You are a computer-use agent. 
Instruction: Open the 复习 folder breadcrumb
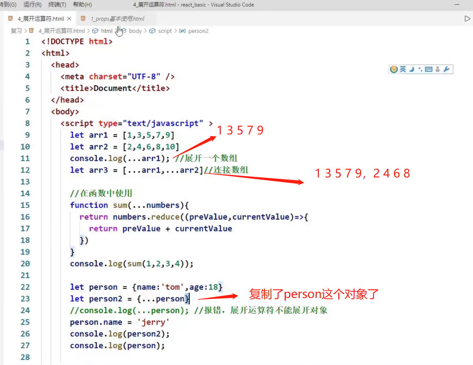point(16,31)
